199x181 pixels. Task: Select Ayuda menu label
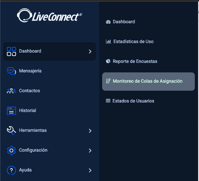25,170
